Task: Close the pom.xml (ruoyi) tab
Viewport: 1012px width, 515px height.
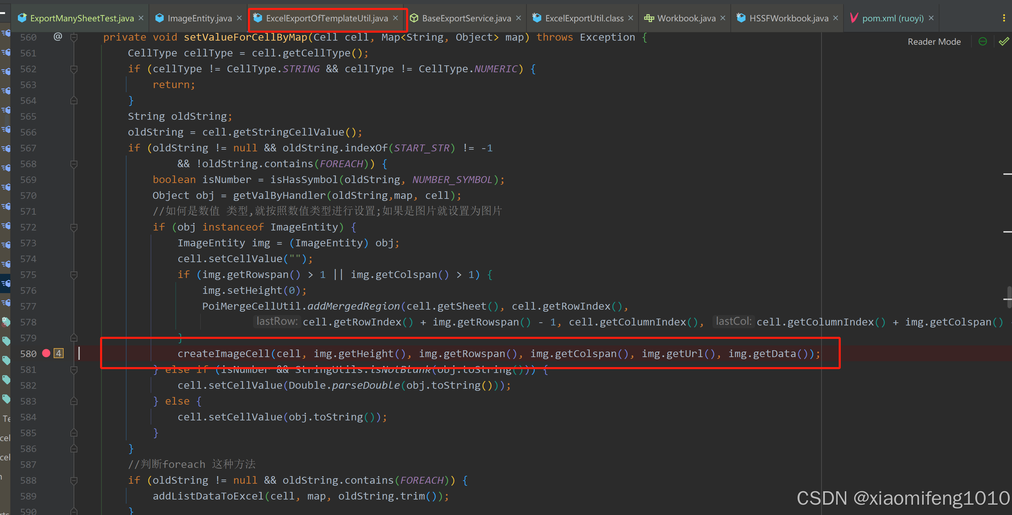Action: click(x=931, y=18)
